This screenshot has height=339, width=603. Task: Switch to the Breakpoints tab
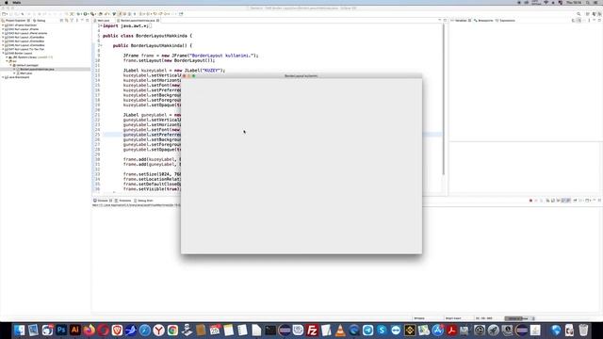click(483, 21)
